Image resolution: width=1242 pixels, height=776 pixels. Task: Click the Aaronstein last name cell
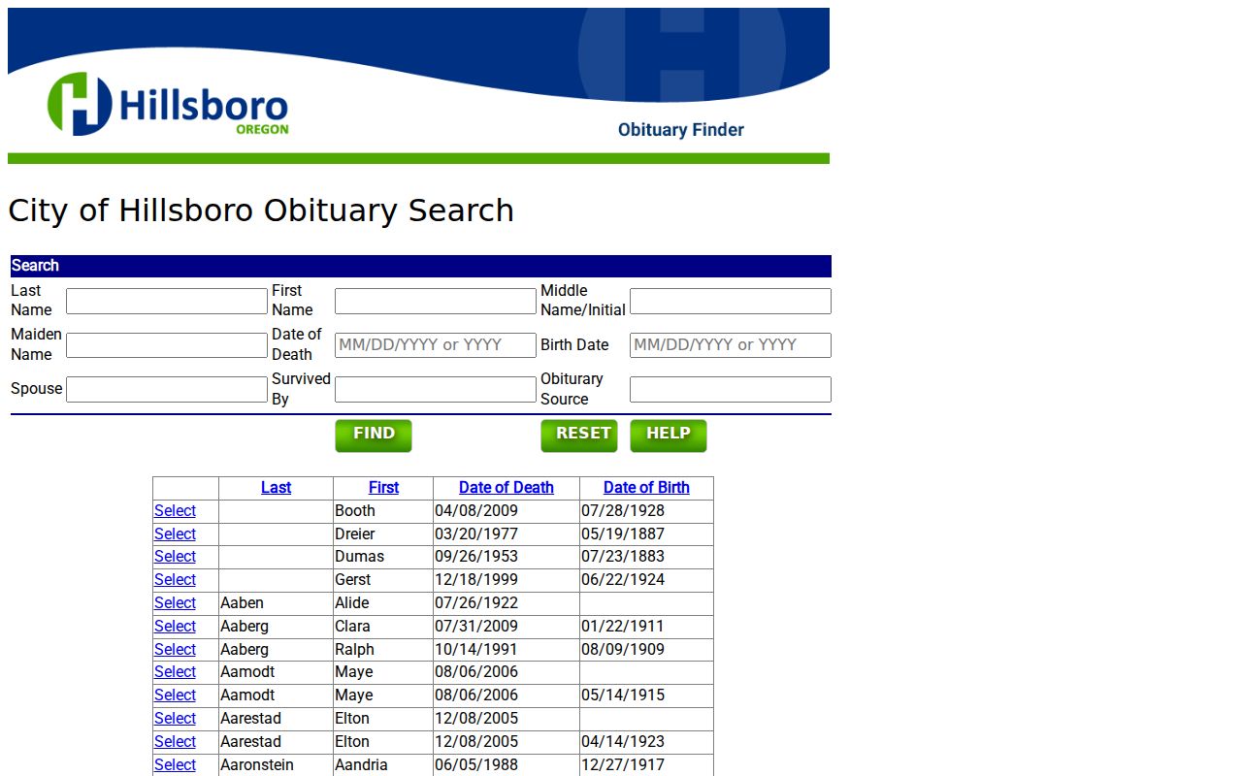pos(277,765)
